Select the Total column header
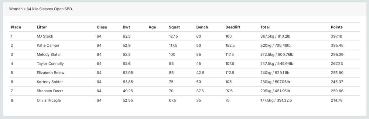 [265, 27]
